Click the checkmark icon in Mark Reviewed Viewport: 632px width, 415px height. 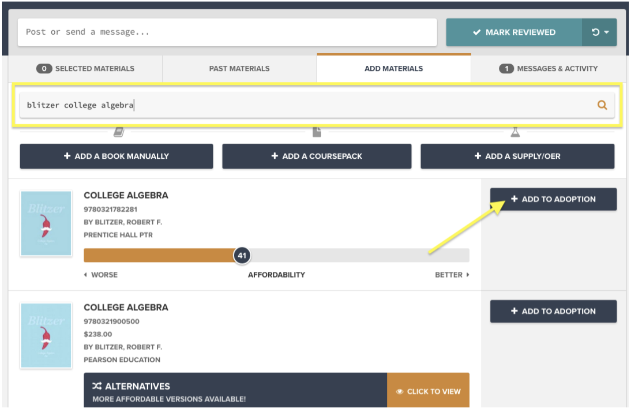click(477, 32)
